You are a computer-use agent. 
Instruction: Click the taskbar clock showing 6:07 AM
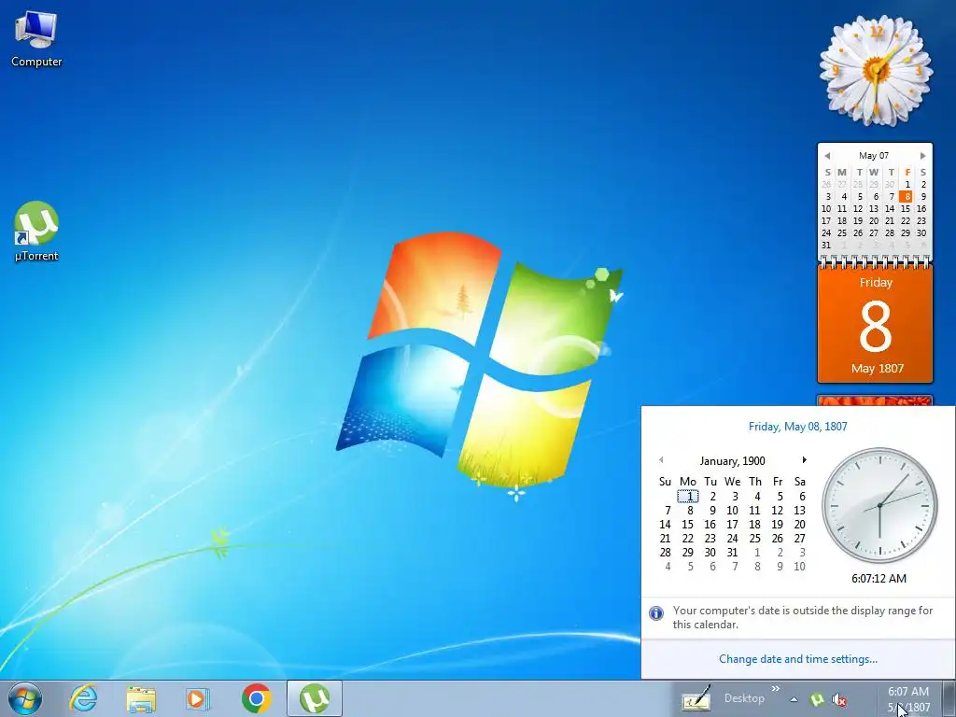tap(908, 699)
